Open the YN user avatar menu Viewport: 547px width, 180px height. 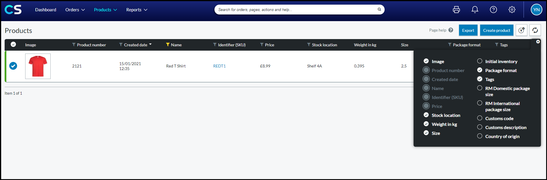coord(536,10)
